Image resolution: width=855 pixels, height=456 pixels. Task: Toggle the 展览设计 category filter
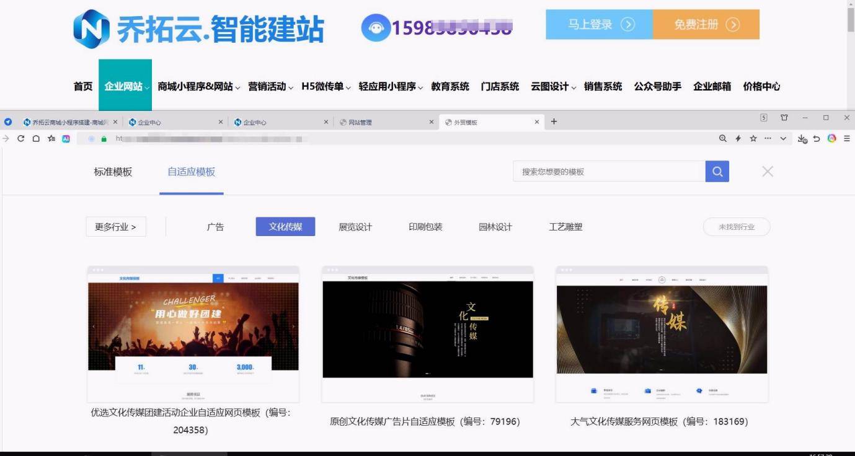point(355,227)
